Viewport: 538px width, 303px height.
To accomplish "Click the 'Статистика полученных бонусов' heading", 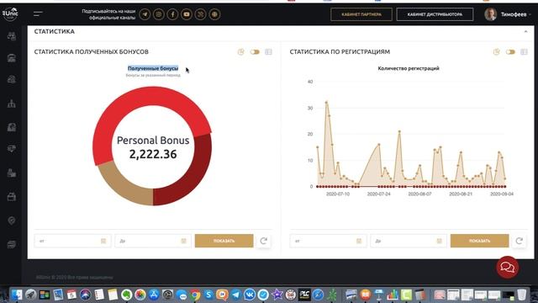I will (92, 52).
